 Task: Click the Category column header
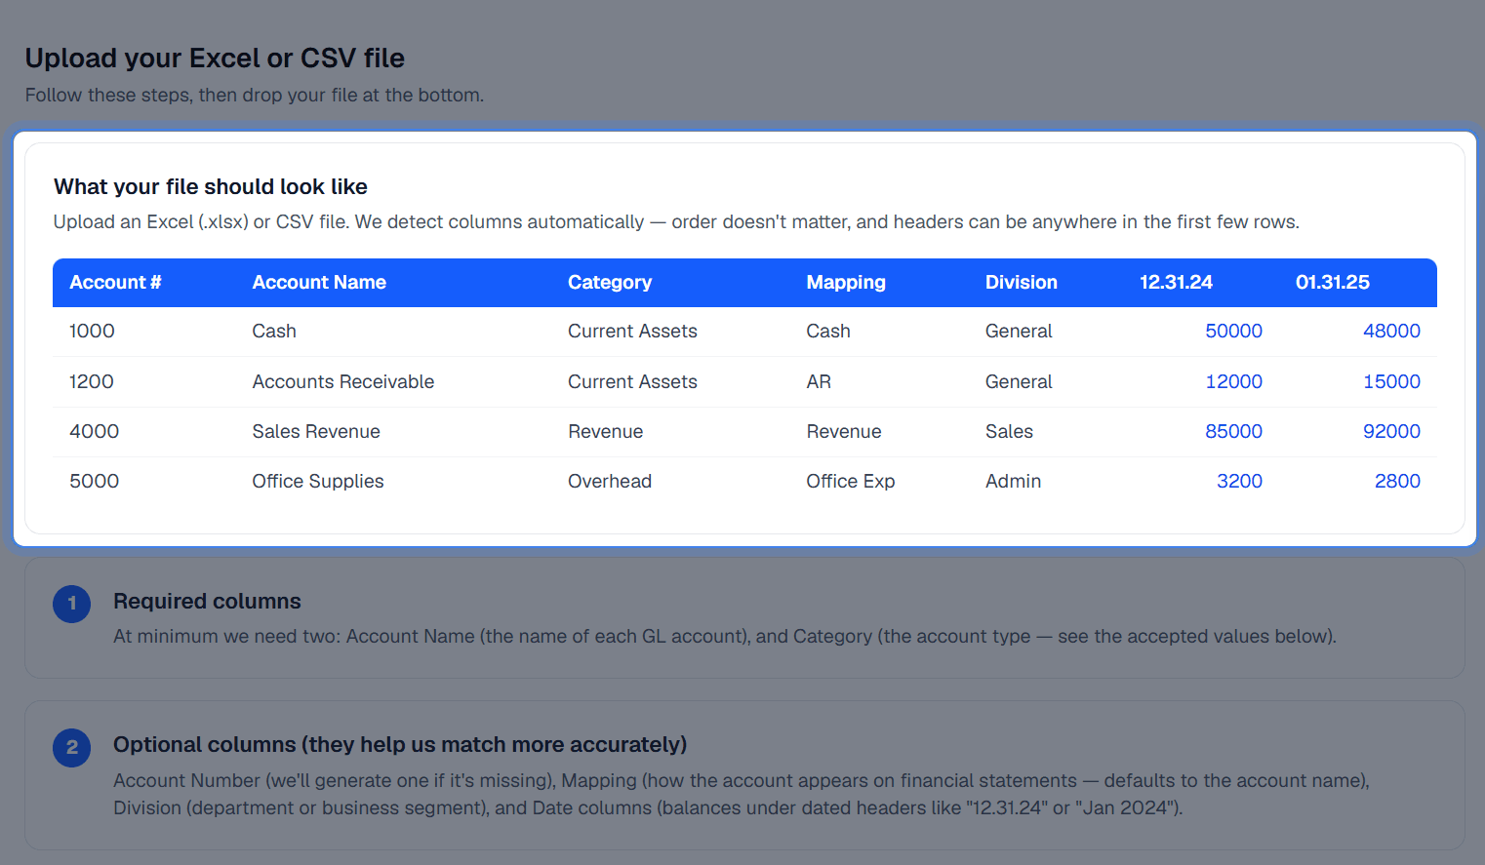[610, 283]
